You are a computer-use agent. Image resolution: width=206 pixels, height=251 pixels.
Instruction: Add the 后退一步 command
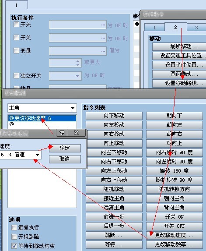coord(114,226)
